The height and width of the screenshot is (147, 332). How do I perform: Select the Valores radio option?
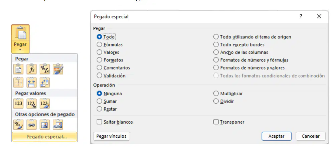point(108,52)
